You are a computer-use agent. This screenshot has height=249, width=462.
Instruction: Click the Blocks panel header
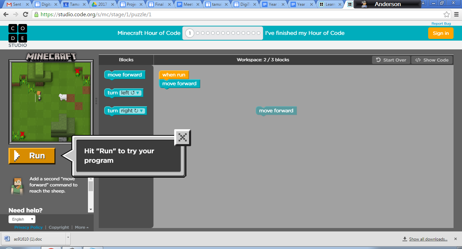coord(126,60)
